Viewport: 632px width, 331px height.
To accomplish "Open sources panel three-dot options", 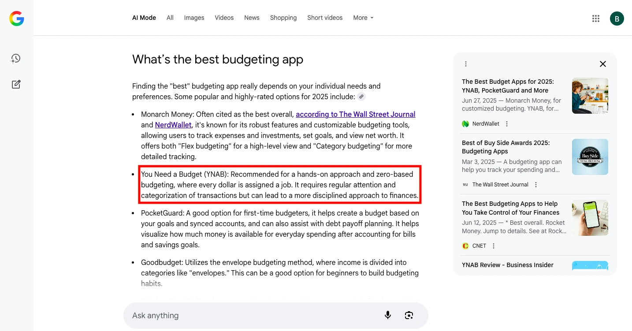I will tap(466, 64).
